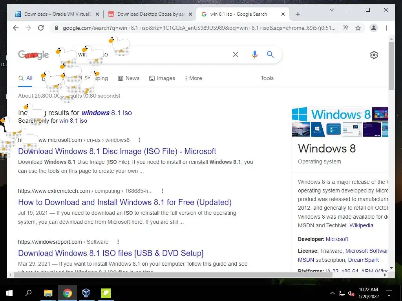Share this page using the share icon
The image size is (402, 301).
345,28
